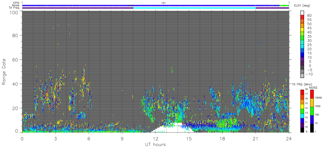The width and height of the screenshot is (325, 150).
Task: Pick the TX FRQ swatch between 17 and 18
Action: click(302, 92)
